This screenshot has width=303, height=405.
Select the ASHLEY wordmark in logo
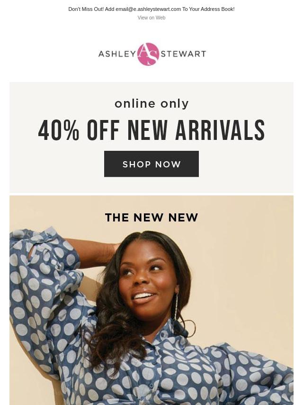117,54
